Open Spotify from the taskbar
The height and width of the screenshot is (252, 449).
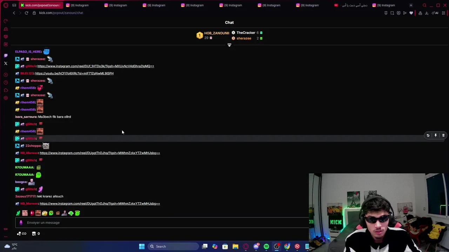click(266, 246)
